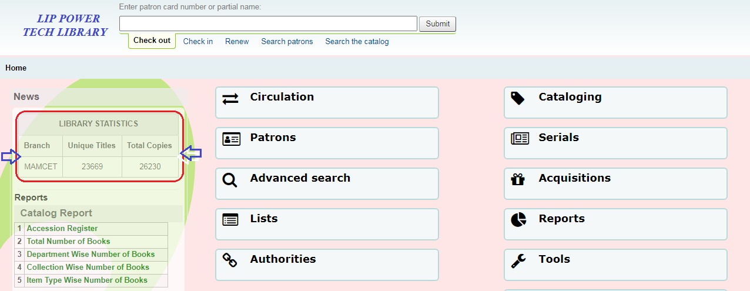Image resolution: width=750 pixels, height=291 pixels.
Task: Click the Cataloging tag icon
Action: [x=518, y=98]
